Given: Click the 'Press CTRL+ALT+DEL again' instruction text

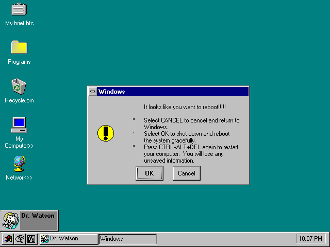Looking at the screenshot, I should pos(191,154).
